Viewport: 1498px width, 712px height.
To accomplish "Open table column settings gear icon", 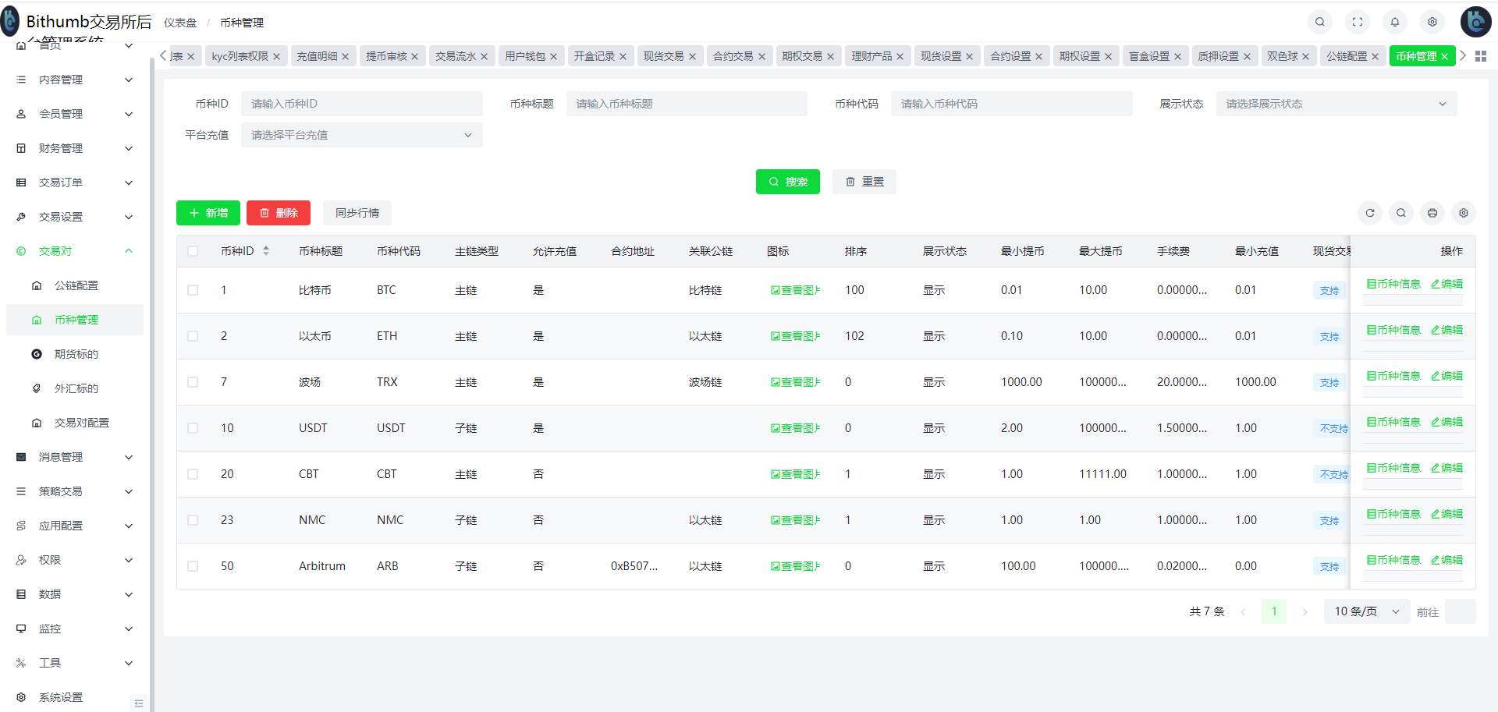I will (x=1463, y=213).
